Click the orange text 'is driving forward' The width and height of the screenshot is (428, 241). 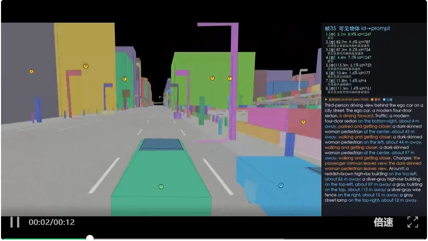(x=356, y=116)
